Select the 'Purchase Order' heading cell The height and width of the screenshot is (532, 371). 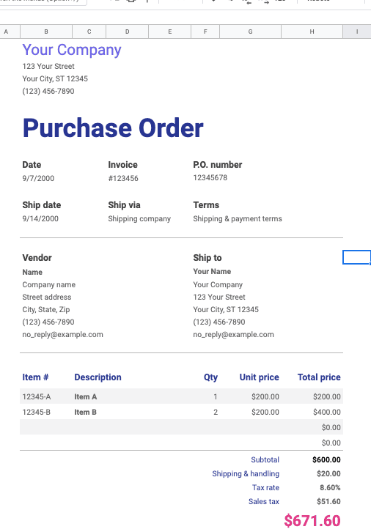pos(113,128)
